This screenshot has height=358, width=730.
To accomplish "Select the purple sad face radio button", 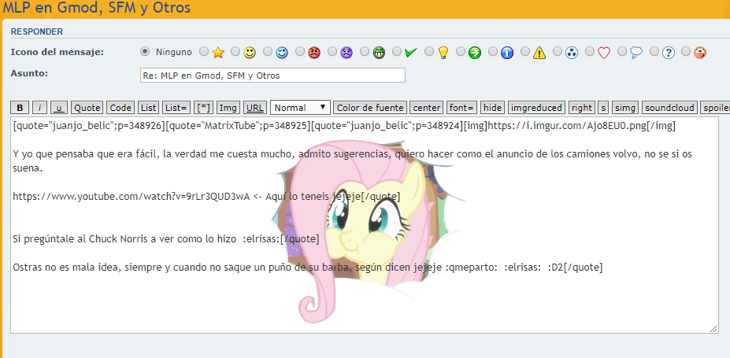I will pos(332,52).
